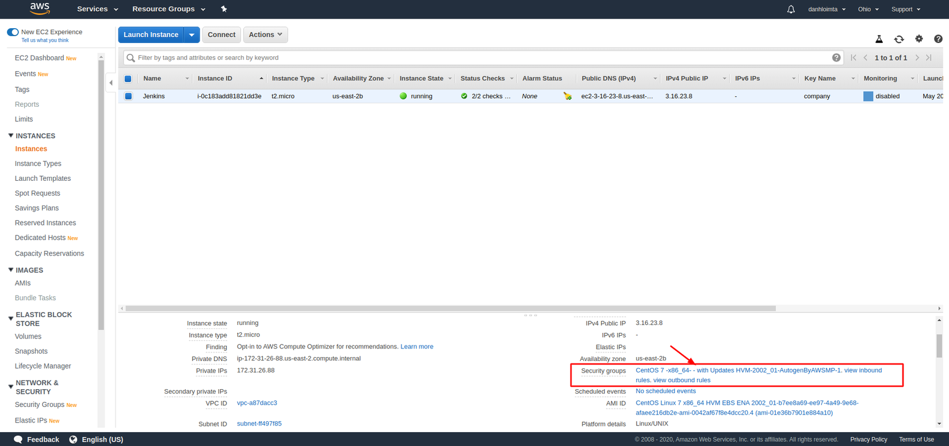Open the notifications bell
The width and height of the screenshot is (949, 446).
(x=791, y=9)
